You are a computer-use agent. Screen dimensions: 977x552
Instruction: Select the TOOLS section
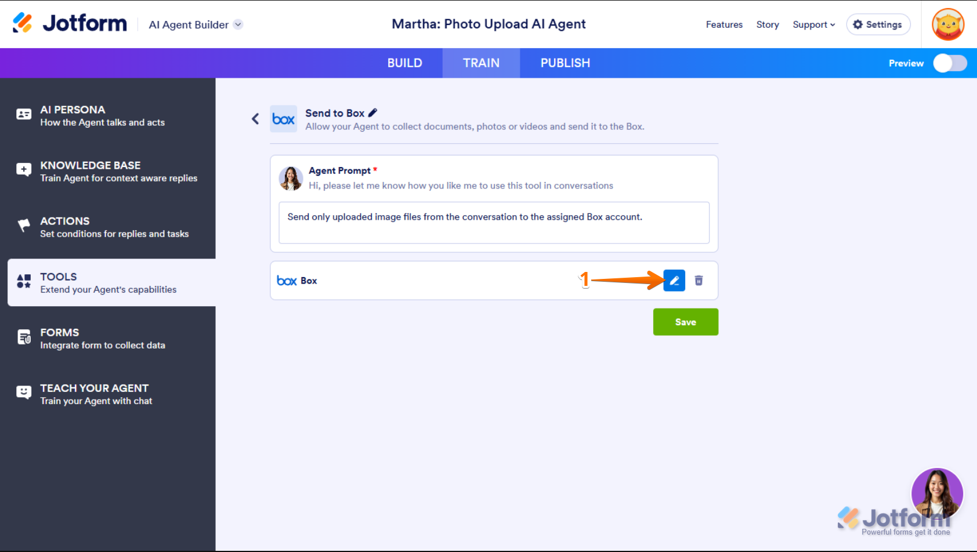(111, 282)
